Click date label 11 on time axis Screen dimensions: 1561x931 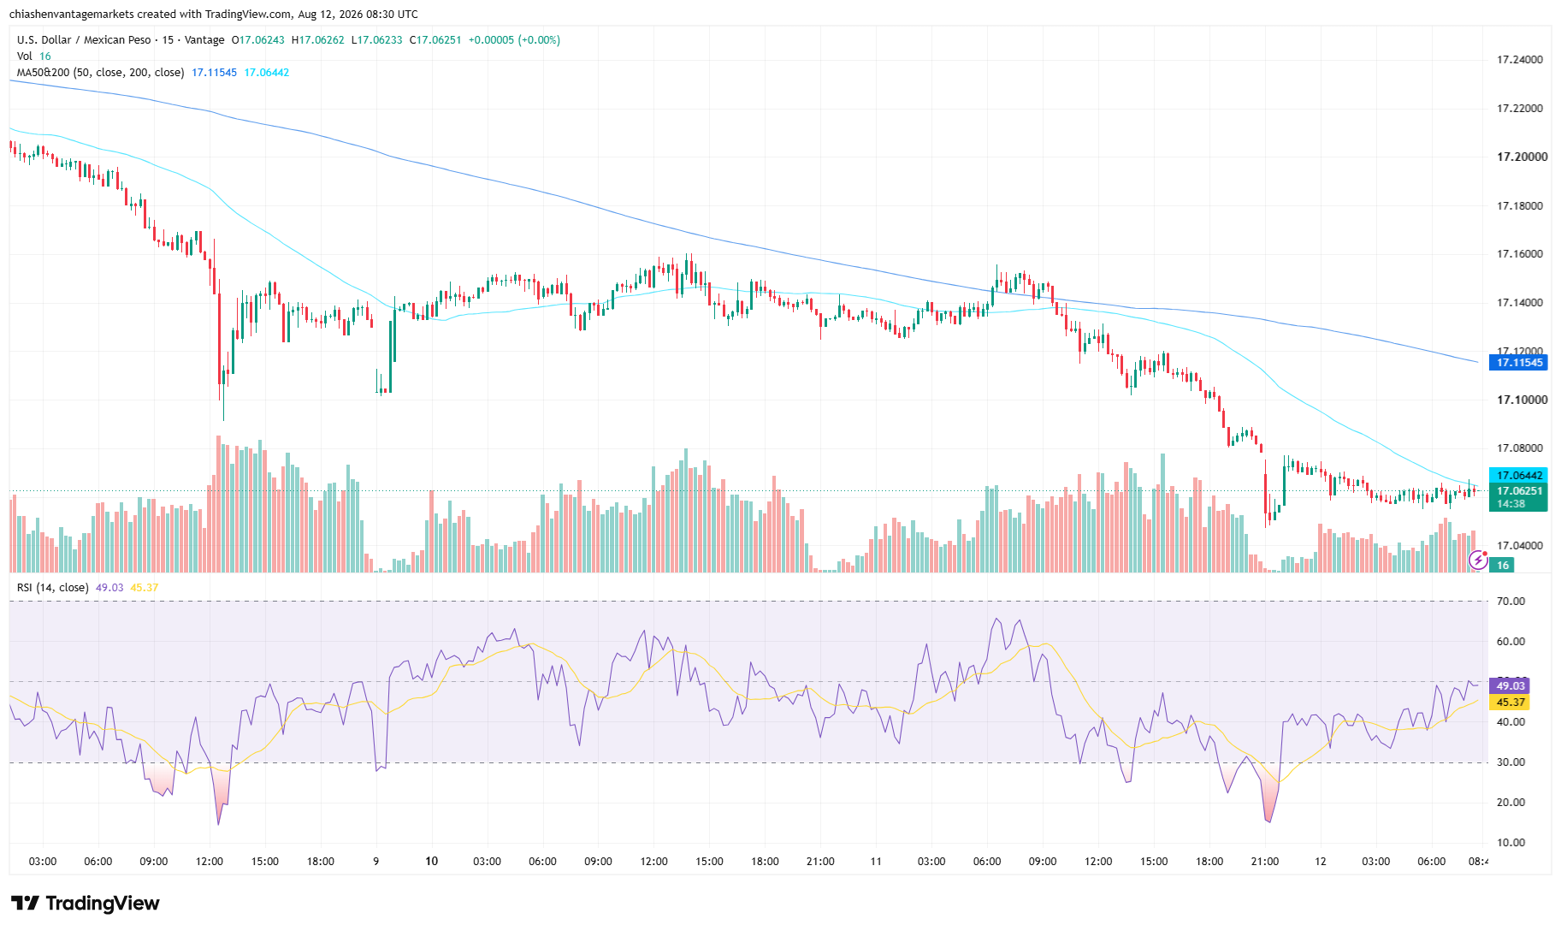876,862
